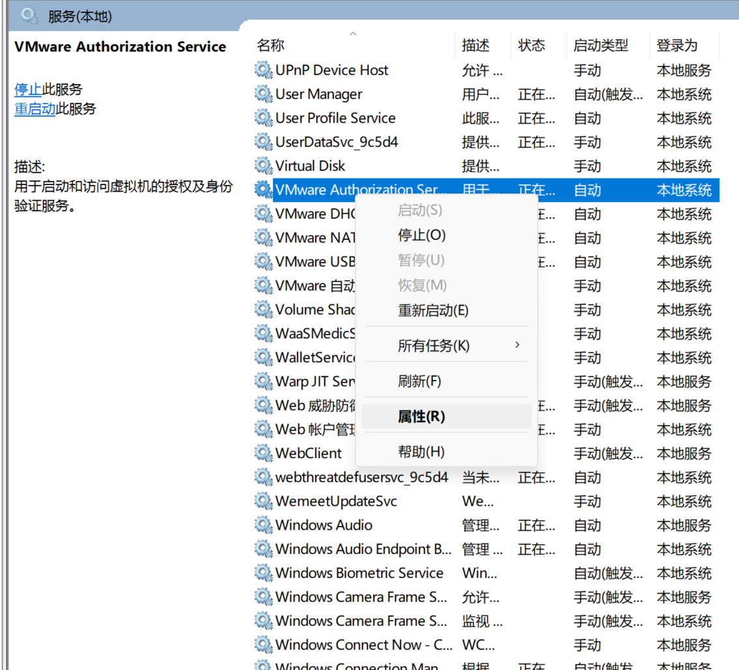Click the gear icon beside WemeetUpdateSvc
Screen dimensions: 739x670
264,501
